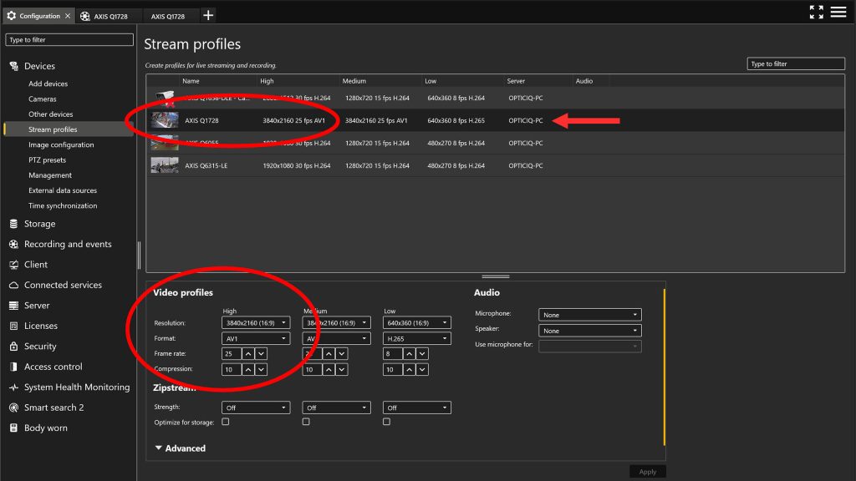The width and height of the screenshot is (856, 481).
Task: Click the sidebar Type to filter field
Action: coord(69,39)
